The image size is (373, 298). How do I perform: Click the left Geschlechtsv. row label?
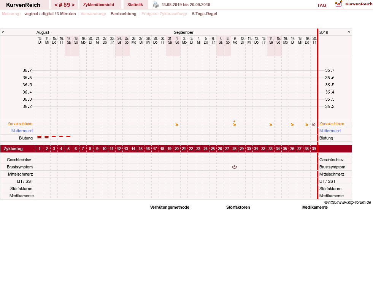click(19, 160)
